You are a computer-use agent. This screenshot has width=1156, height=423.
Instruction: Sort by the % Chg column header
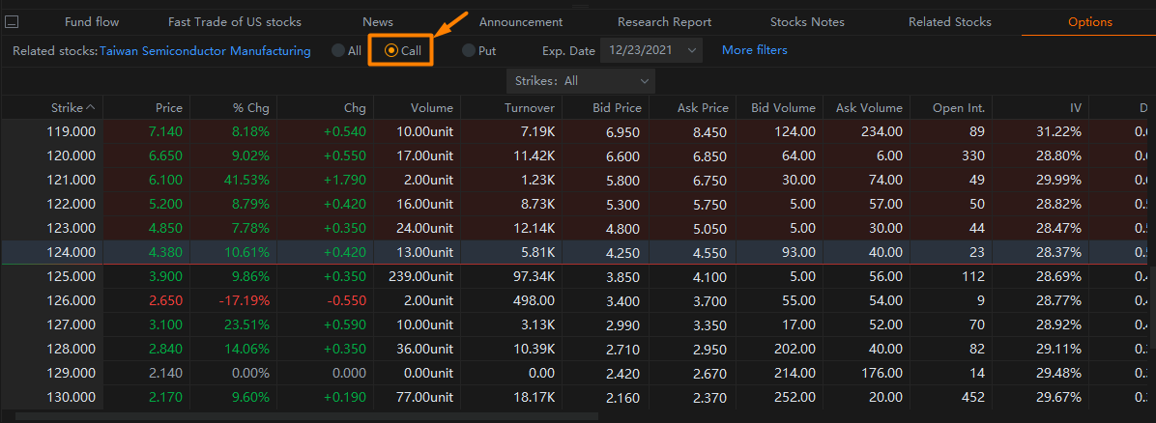pos(251,107)
